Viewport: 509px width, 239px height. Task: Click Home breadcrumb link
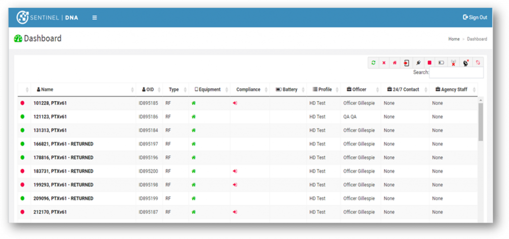[x=454, y=39]
